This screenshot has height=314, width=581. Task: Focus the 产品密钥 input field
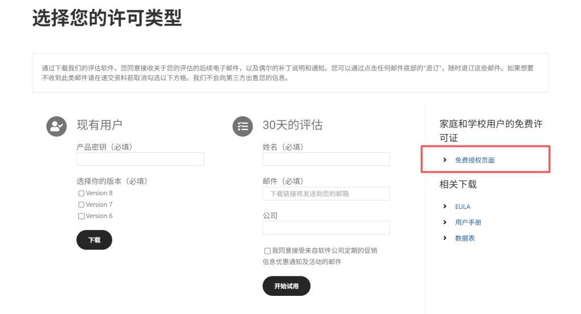(140, 159)
